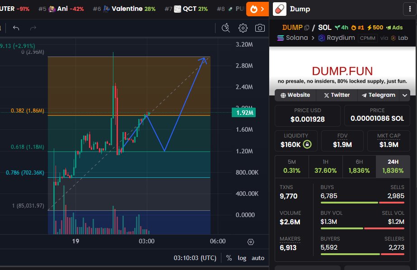Select the 5M timeframe tab
The height and width of the screenshot is (270, 417).
pyautogui.click(x=292, y=166)
